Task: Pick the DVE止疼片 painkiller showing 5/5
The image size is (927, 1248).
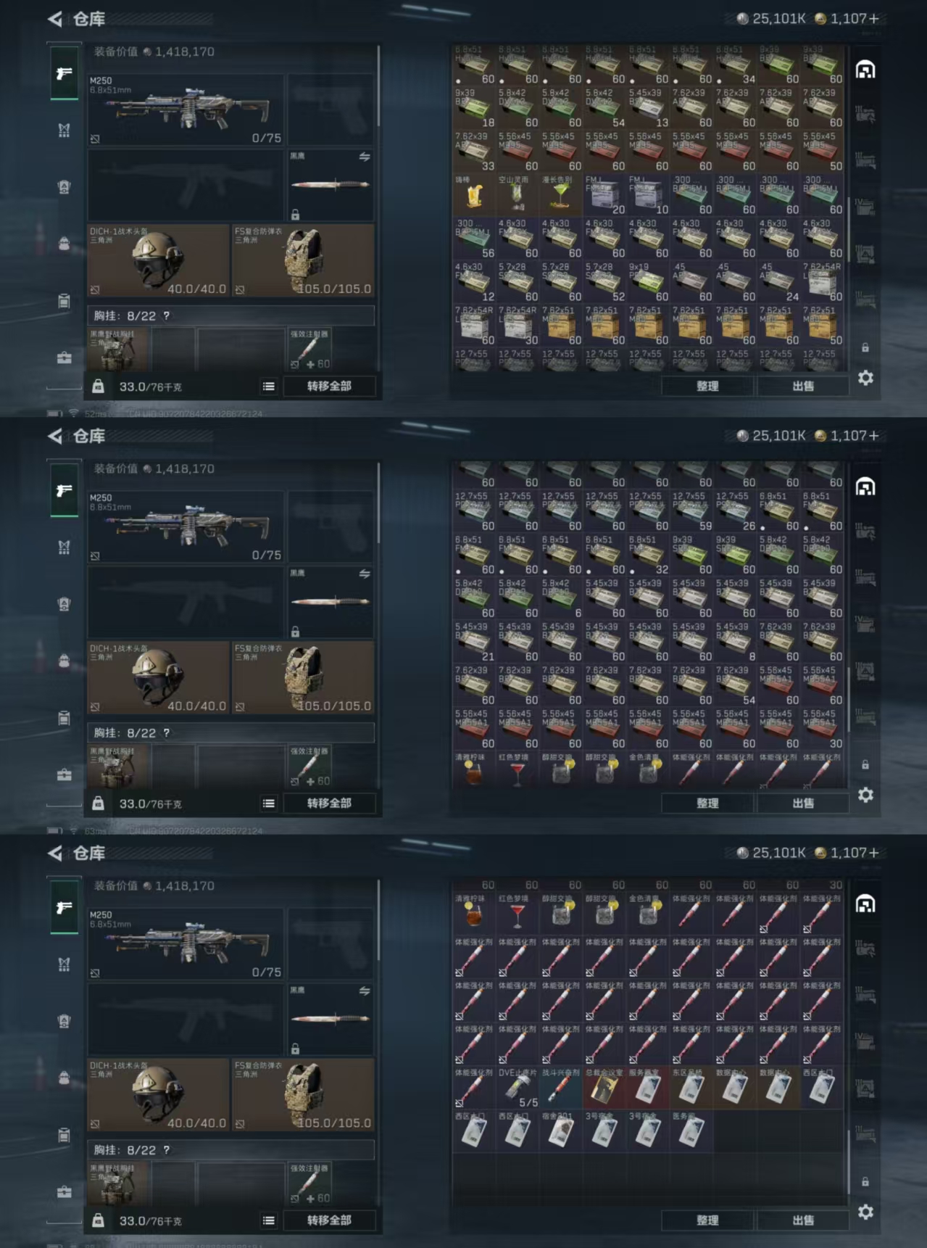Action: click(517, 1088)
